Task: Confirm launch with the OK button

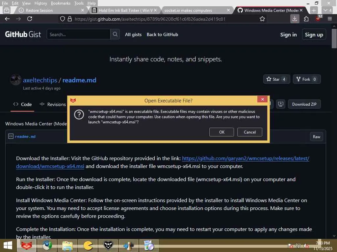Action: (x=221, y=132)
